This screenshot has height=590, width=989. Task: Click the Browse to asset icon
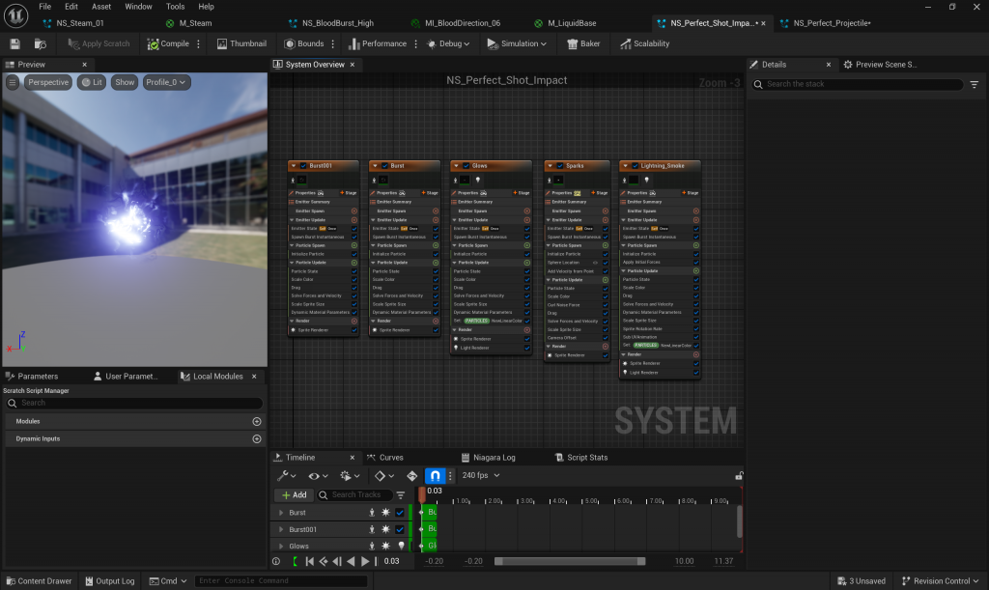click(40, 43)
